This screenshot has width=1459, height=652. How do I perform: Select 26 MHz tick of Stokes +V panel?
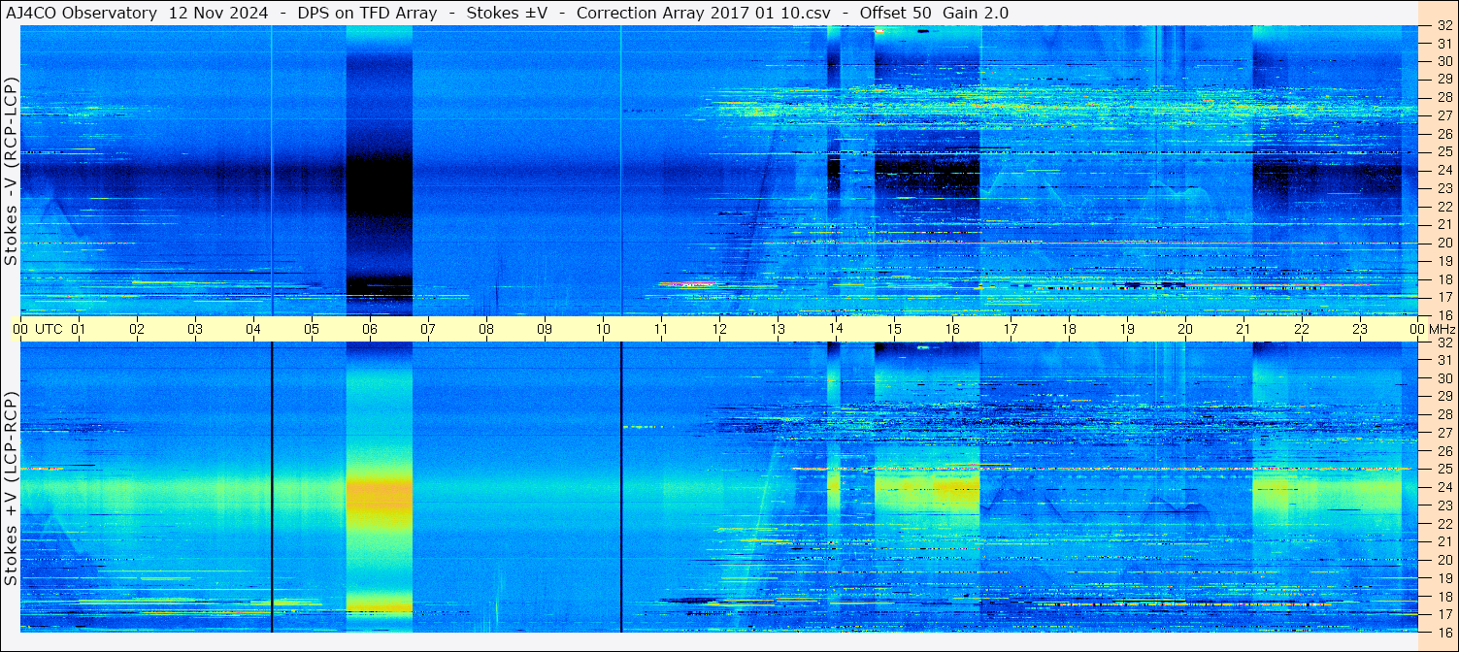tap(1444, 451)
